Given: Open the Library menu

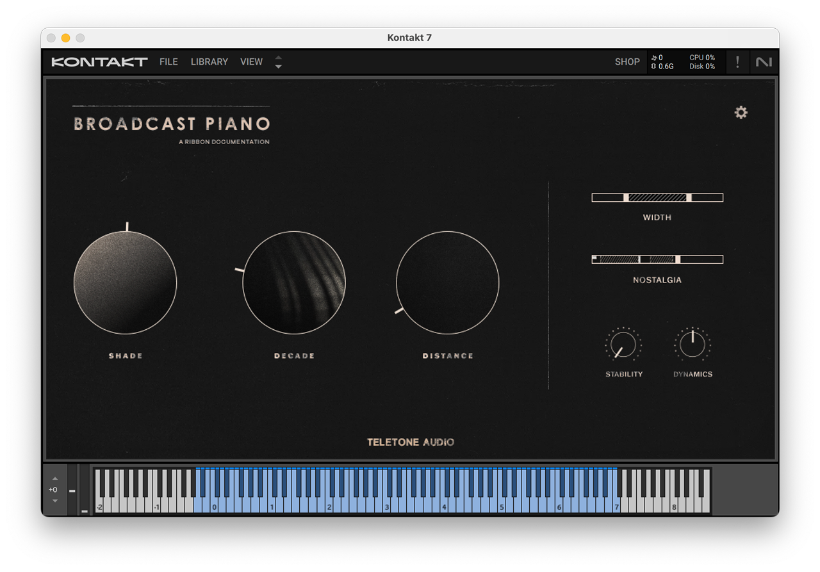Looking at the screenshot, I should 209,62.
